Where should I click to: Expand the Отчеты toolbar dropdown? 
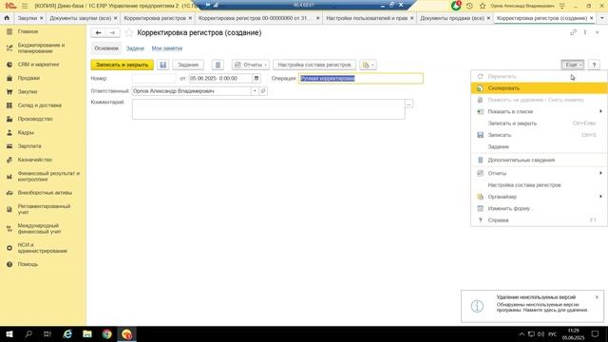click(250, 65)
